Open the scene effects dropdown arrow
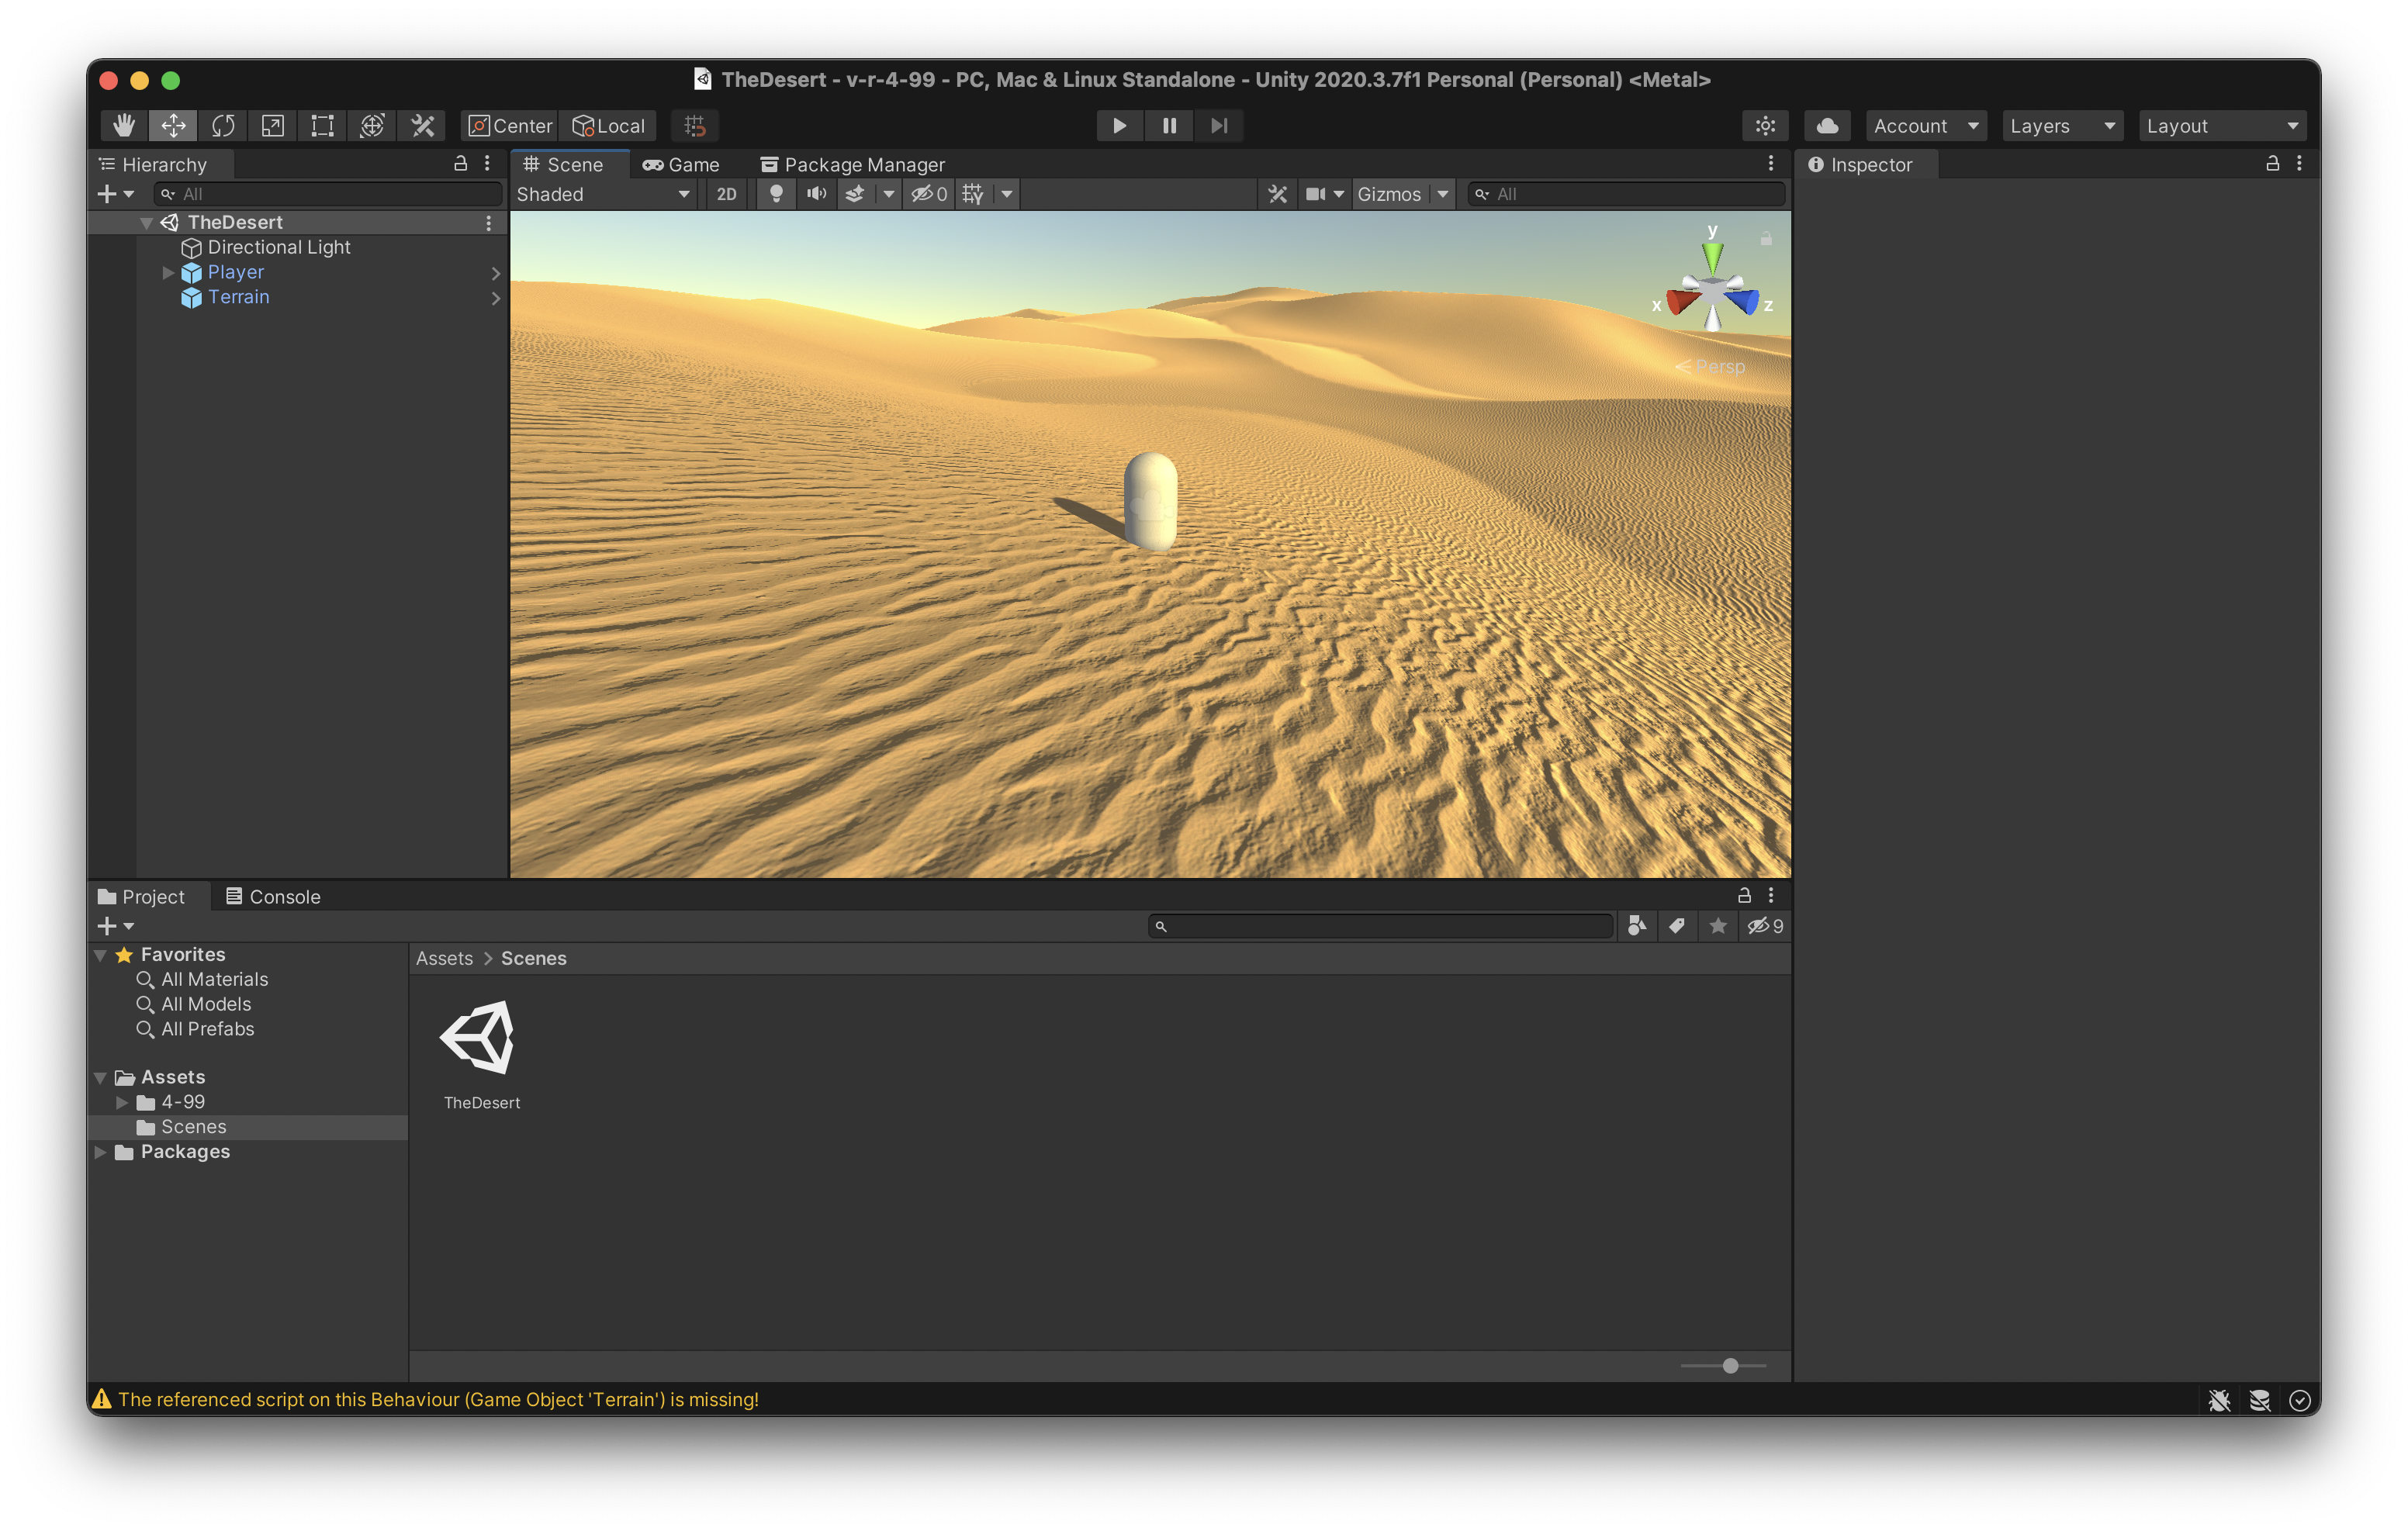This screenshot has height=1531, width=2408. (888, 194)
